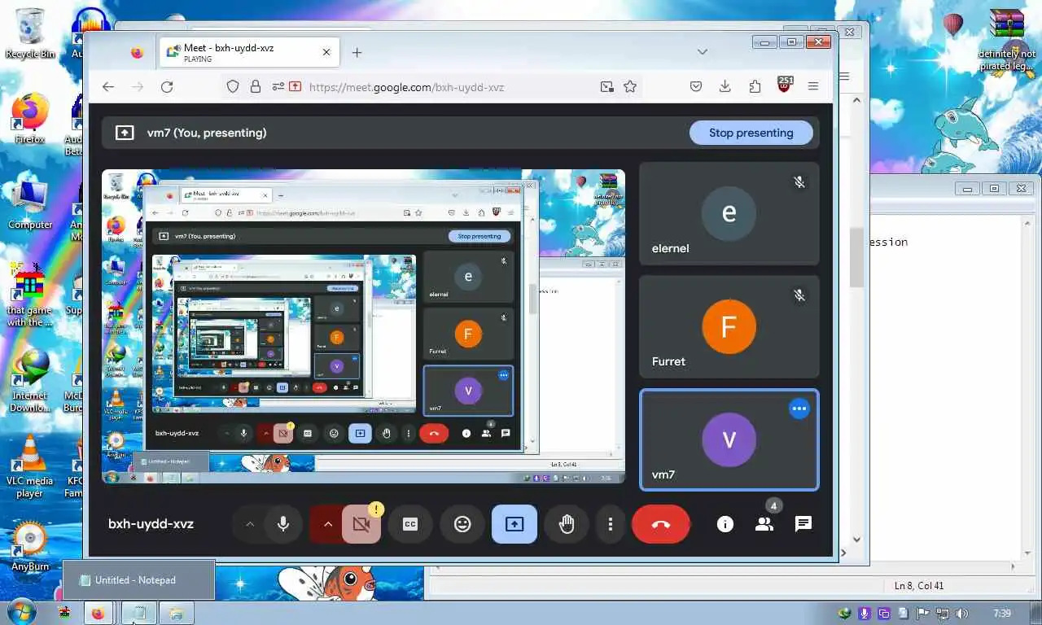Viewport: 1042px width, 625px height.
Task: Click Firefox View icon in tab strip
Action: [137, 52]
